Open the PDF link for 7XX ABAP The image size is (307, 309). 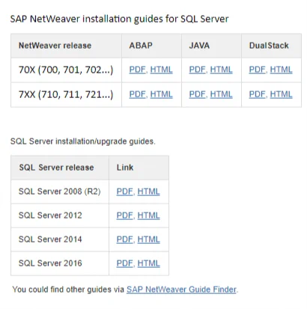click(137, 94)
